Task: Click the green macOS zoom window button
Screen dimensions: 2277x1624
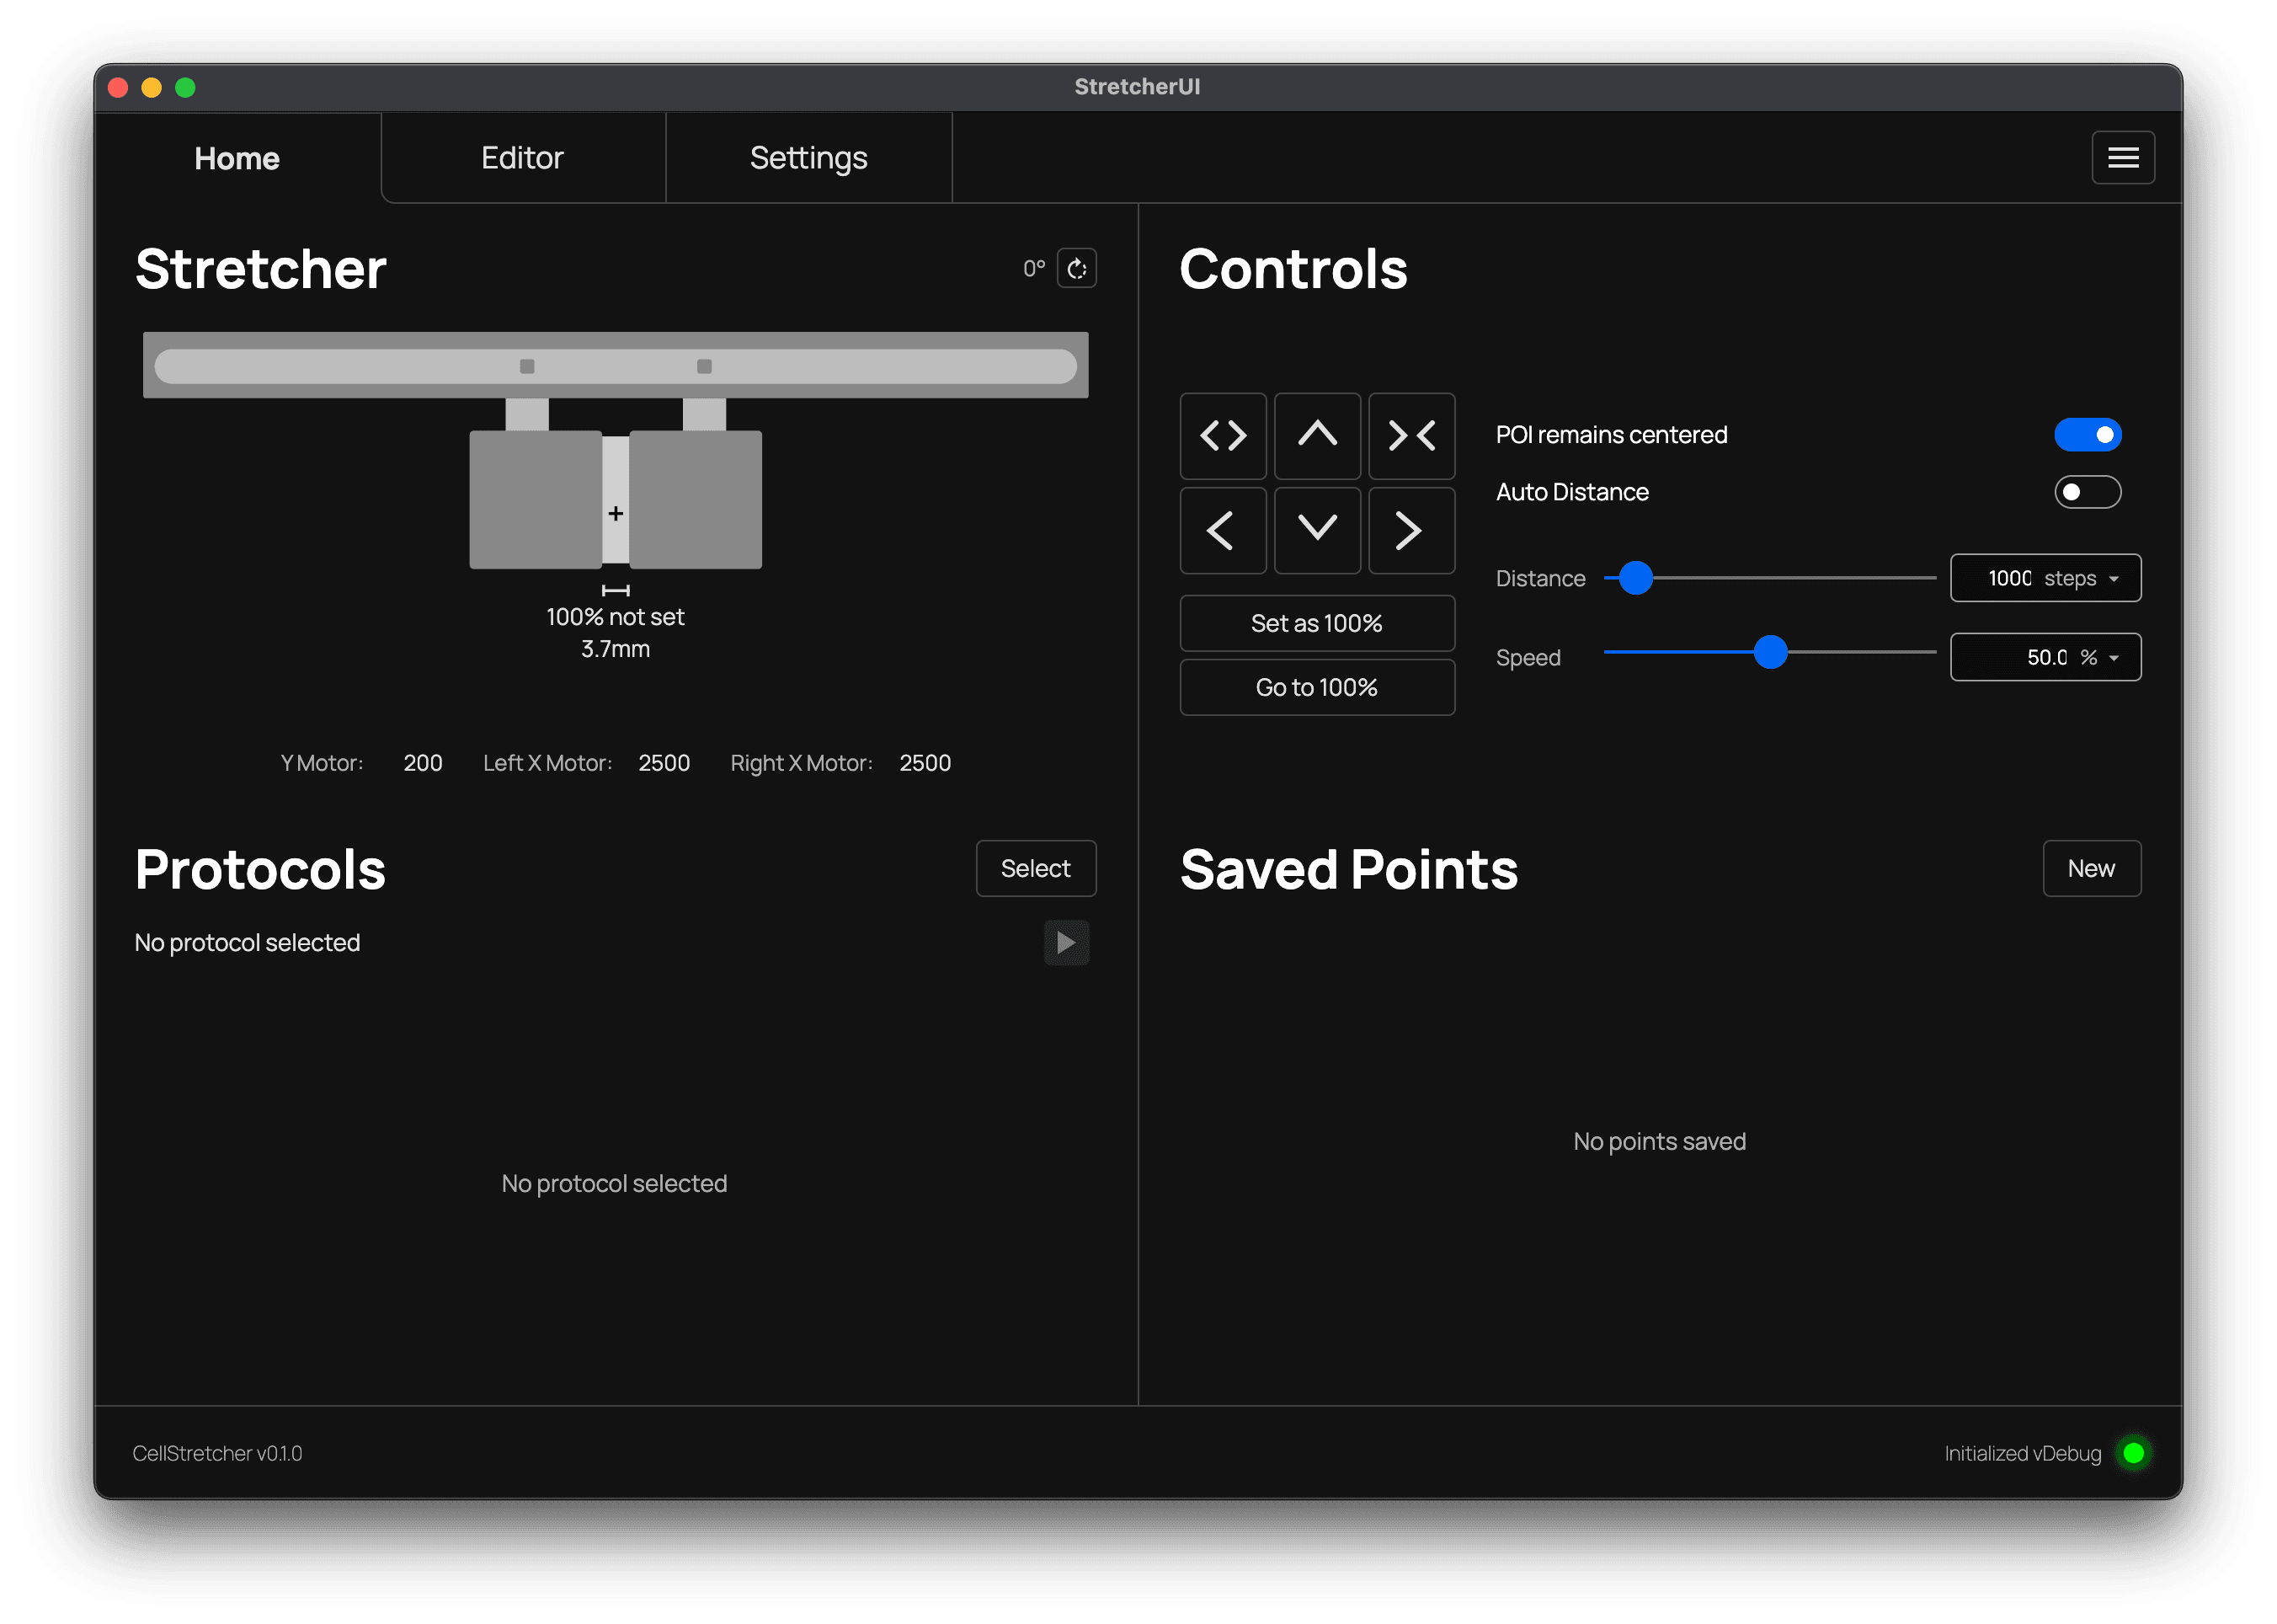Action: pos(185,87)
